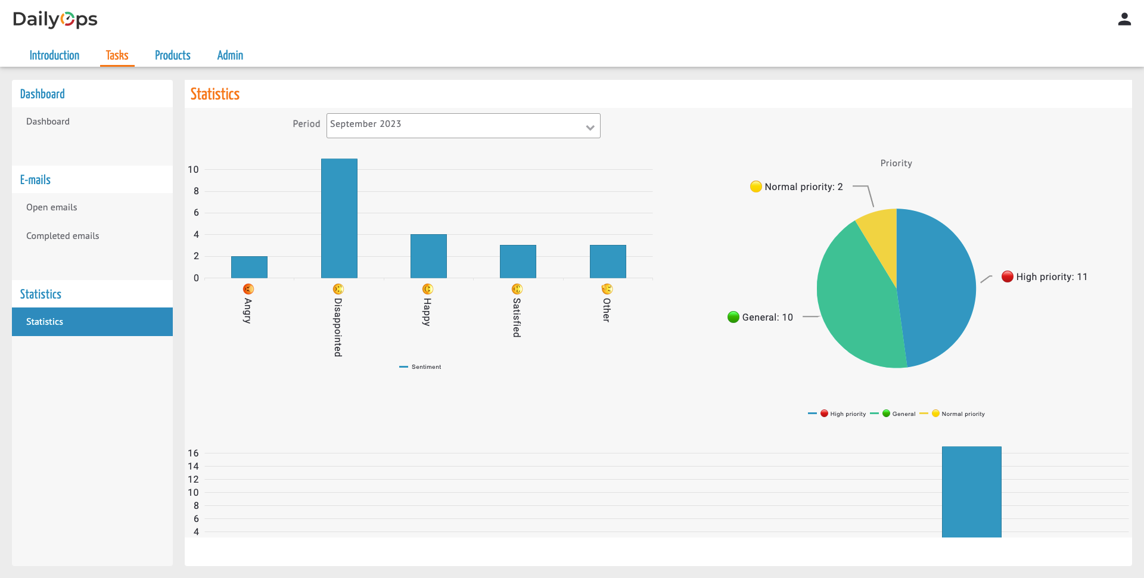Click the Happy emoji icon on the chart axis
Screen dimensions: 1144x578
point(428,289)
